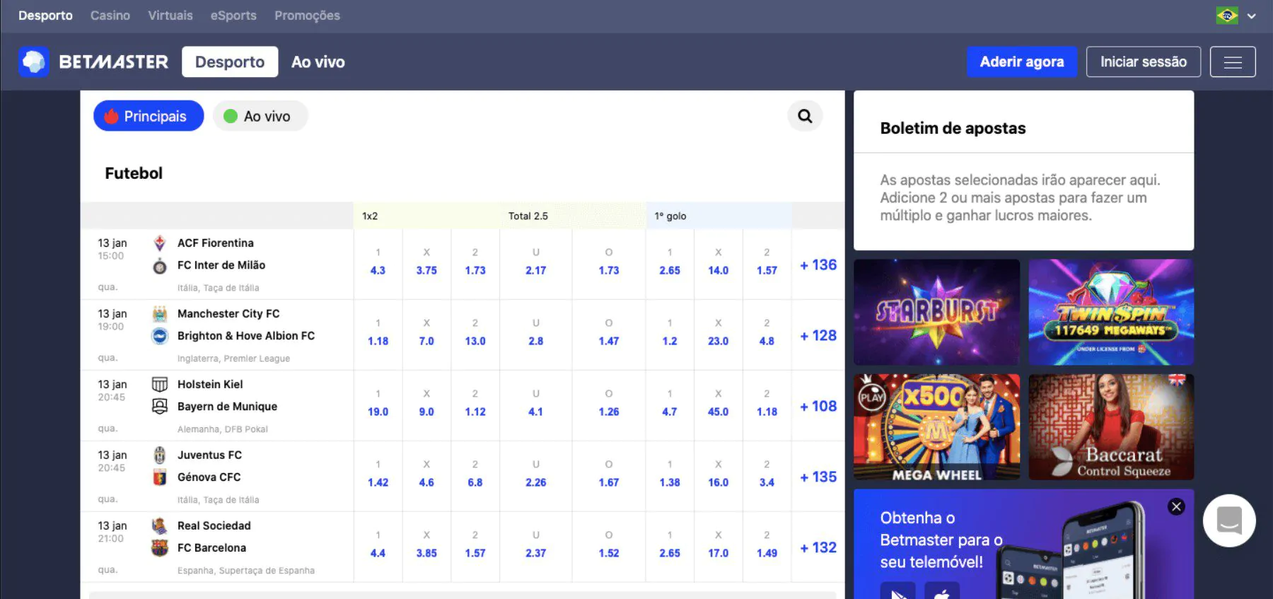Image resolution: width=1273 pixels, height=599 pixels.
Task: Click the Betmaster logo icon
Action: click(x=34, y=62)
